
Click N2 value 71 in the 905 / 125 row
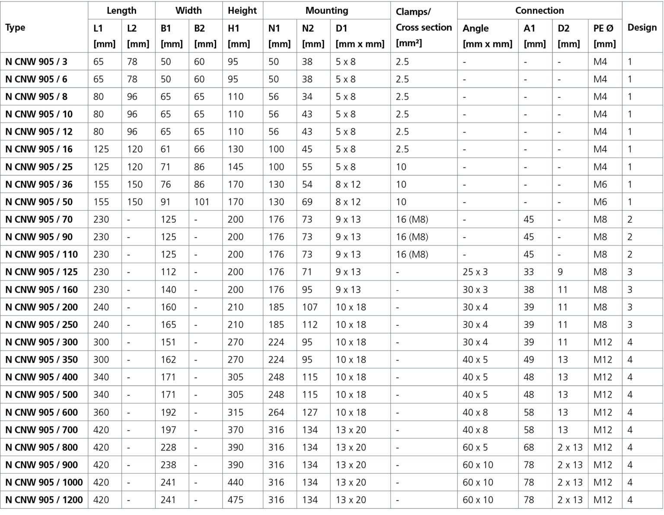coord(307,272)
